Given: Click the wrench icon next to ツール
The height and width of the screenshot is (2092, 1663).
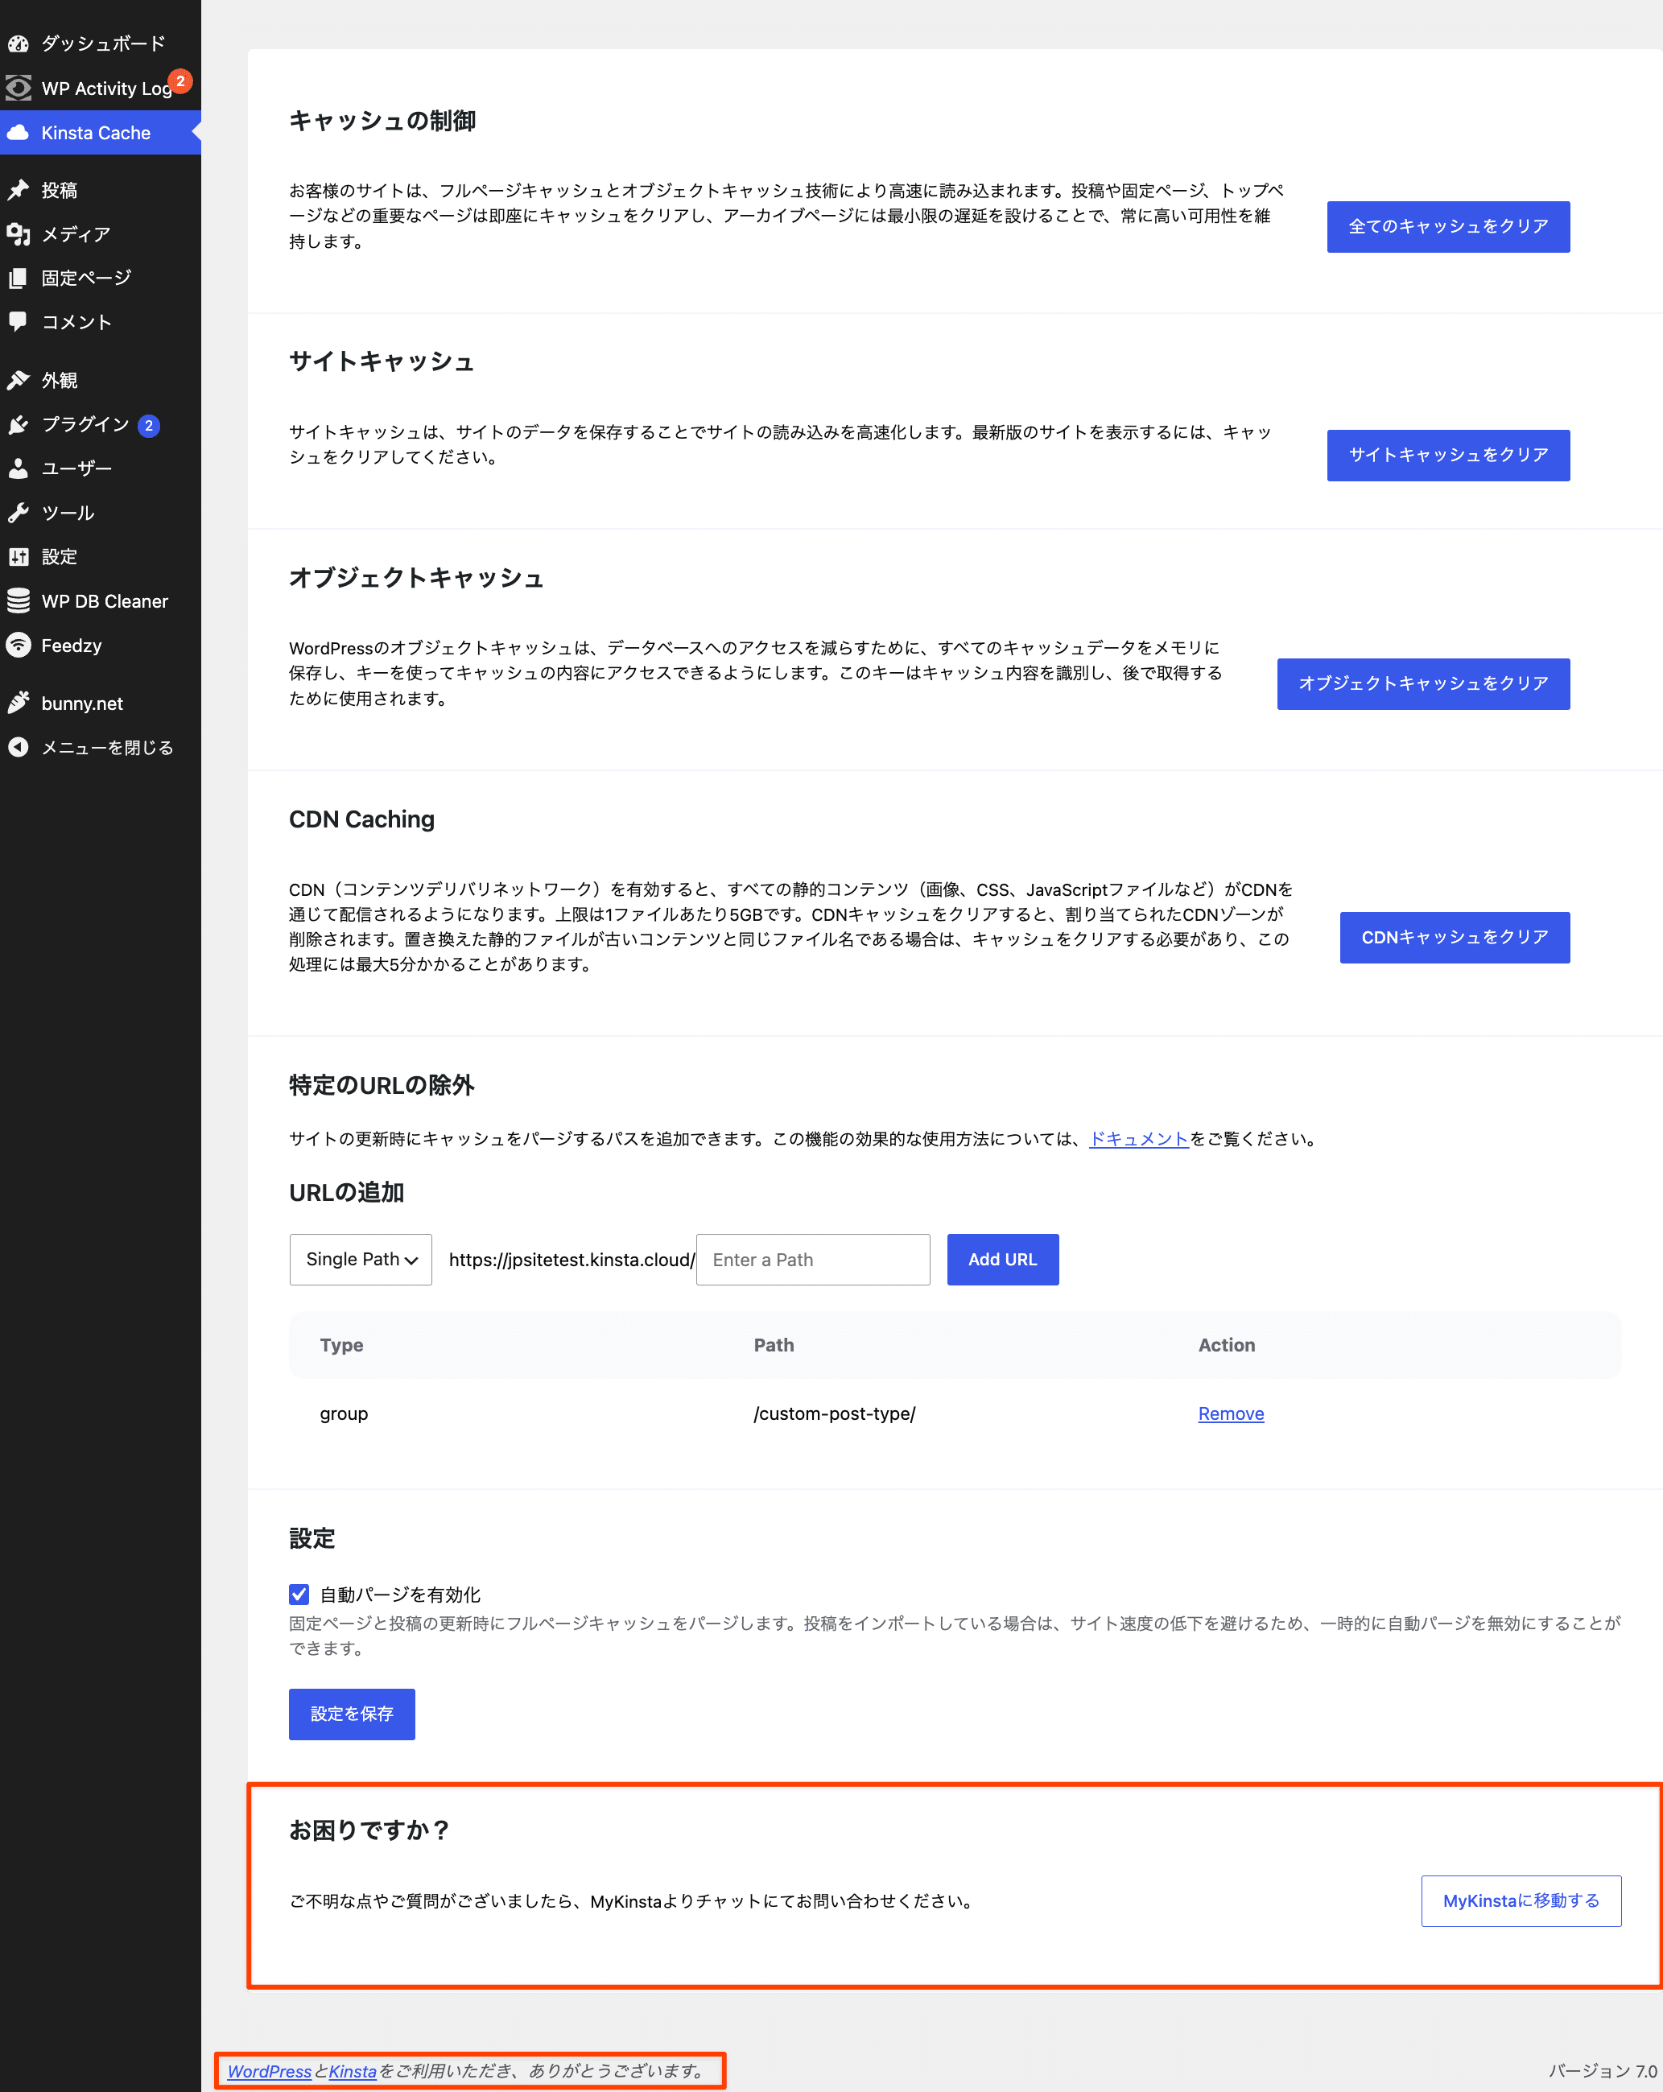Looking at the screenshot, I should pyautogui.click(x=19, y=514).
